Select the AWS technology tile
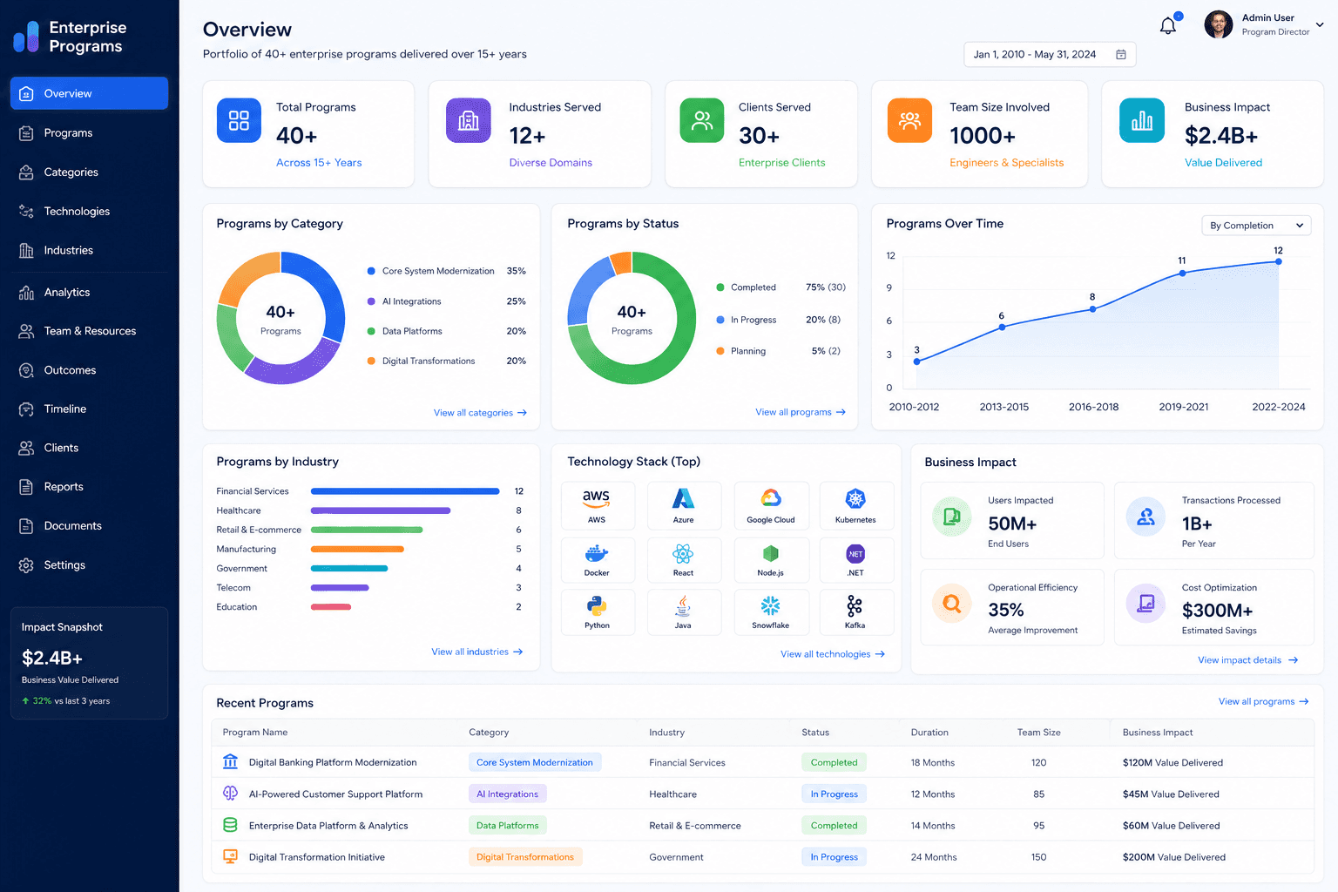 point(598,505)
